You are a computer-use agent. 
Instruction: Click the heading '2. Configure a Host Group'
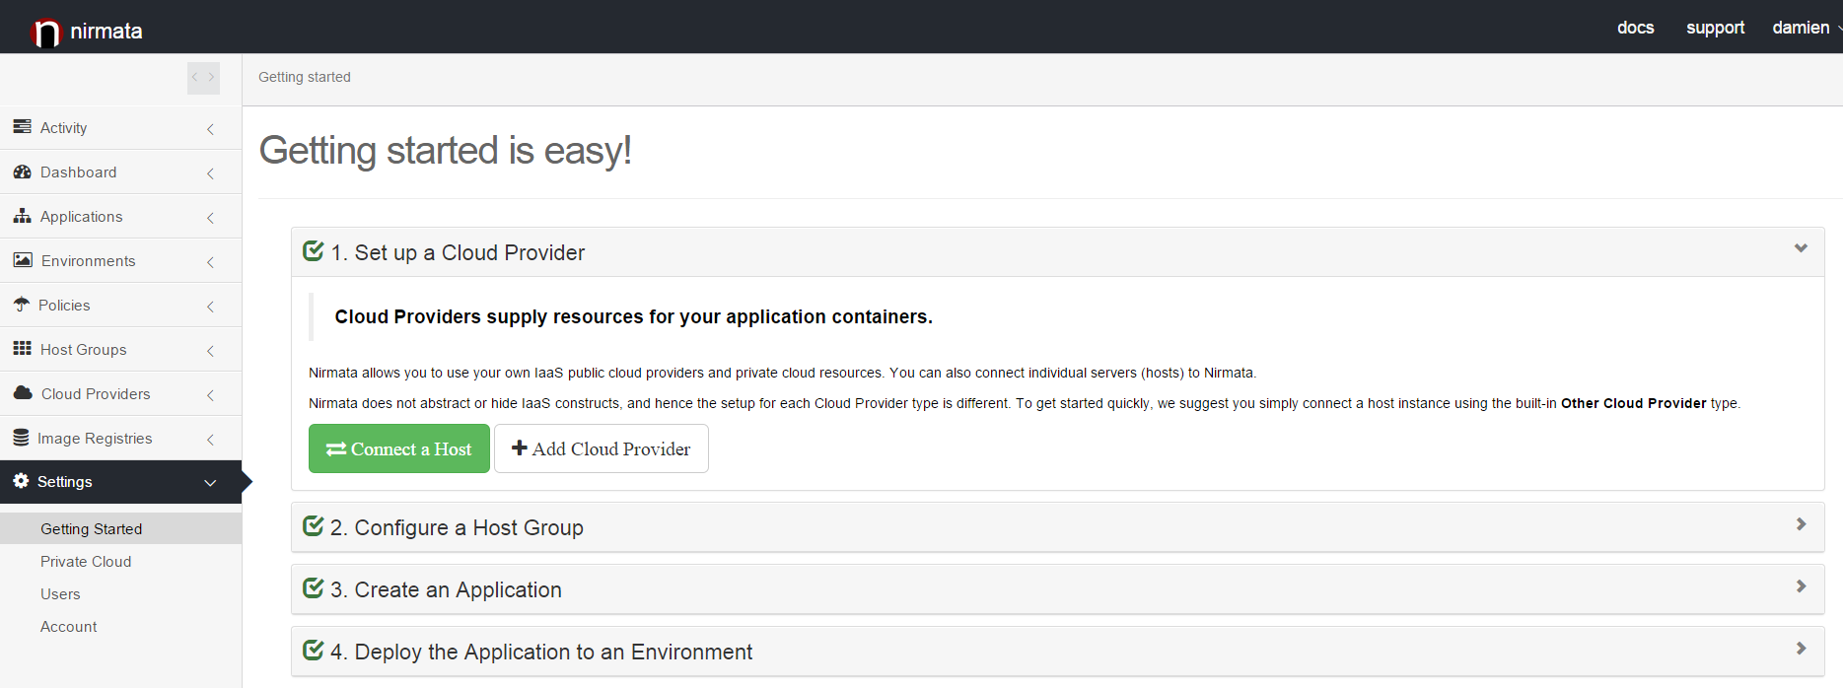point(457,527)
